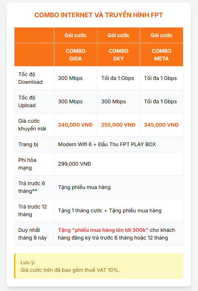Click the 255,000 VNĐ promotional price
The width and height of the screenshot is (198, 291).
click(x=118, y=125)
